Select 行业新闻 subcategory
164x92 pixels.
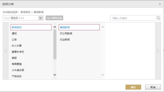click(65, 40)
